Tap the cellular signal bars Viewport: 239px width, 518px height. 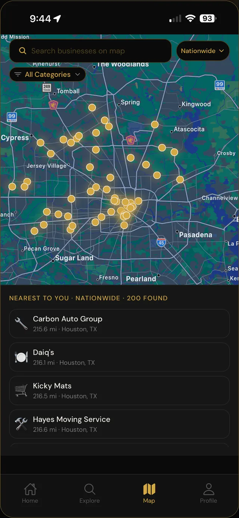coord(175,19)
